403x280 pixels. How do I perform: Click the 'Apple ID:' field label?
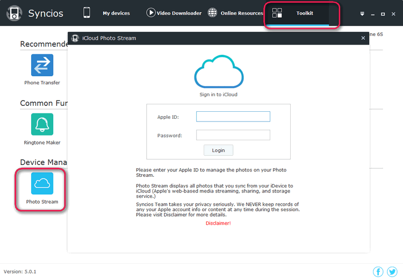(168, 117)
